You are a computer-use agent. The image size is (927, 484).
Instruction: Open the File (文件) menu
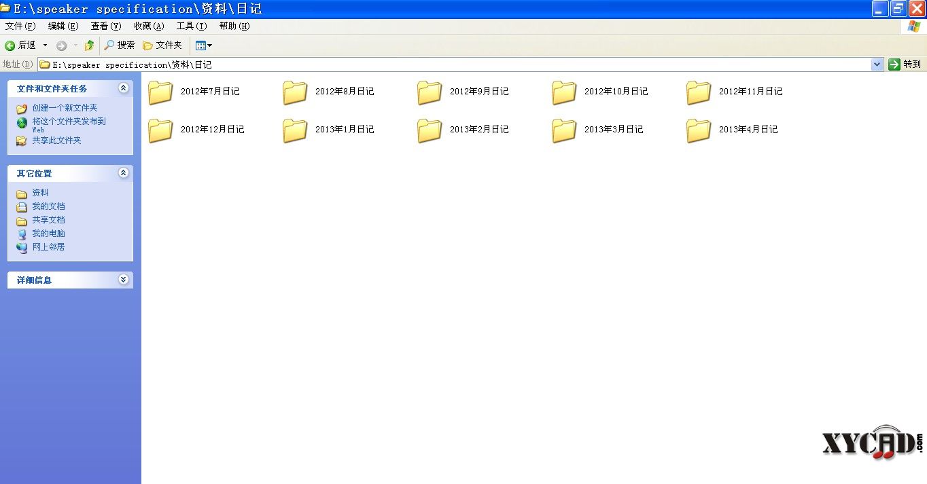click(x=20, y=26)
